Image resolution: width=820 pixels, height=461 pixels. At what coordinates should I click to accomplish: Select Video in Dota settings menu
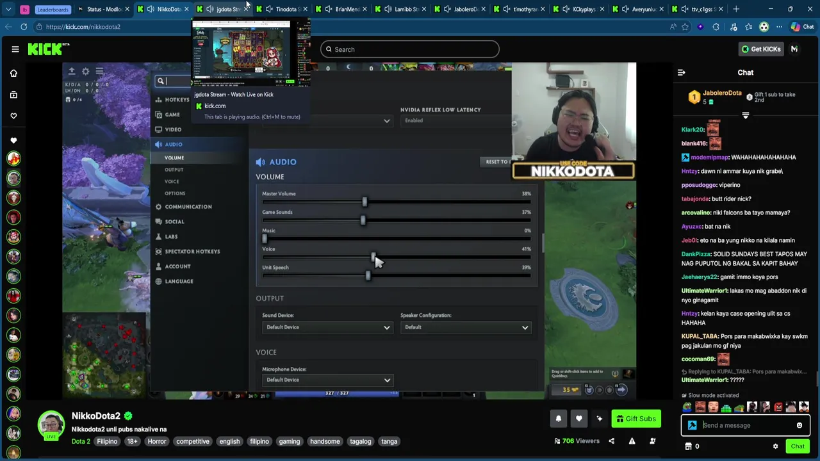coord(168,129)
